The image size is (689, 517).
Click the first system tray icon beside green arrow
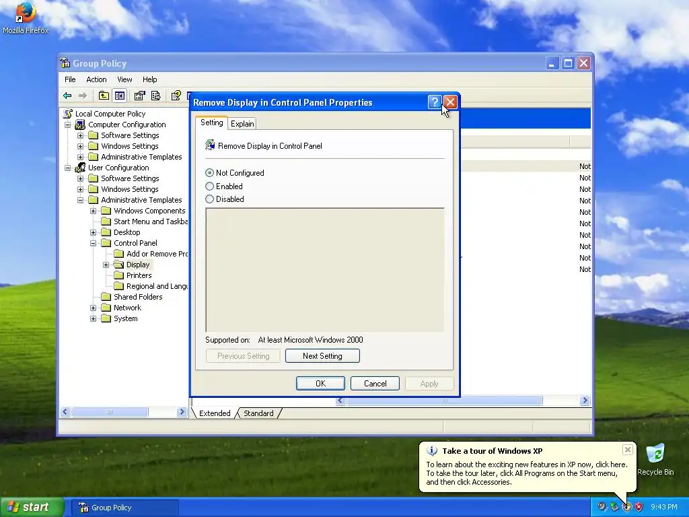[x=602, y=507]
